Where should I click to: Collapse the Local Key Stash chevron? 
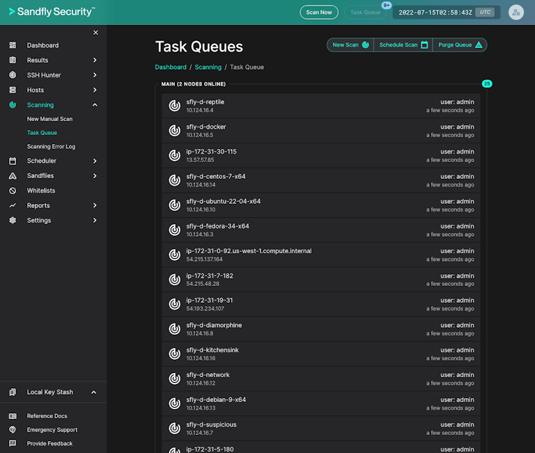pos(94,392)
